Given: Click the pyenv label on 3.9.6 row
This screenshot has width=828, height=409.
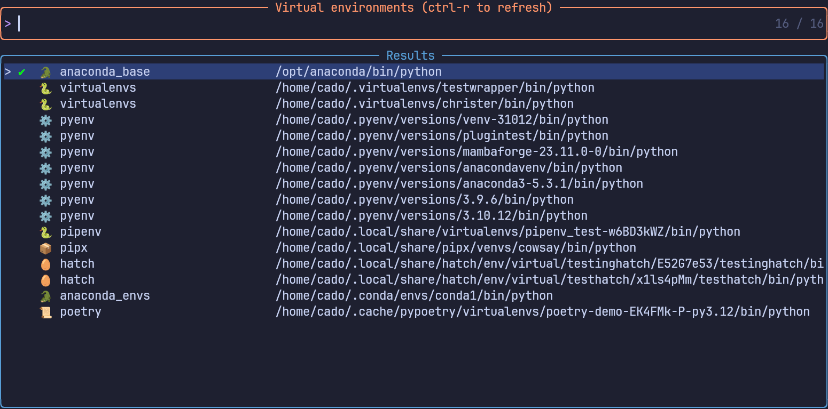Looking at the screenshot, I should click(77, 200).
